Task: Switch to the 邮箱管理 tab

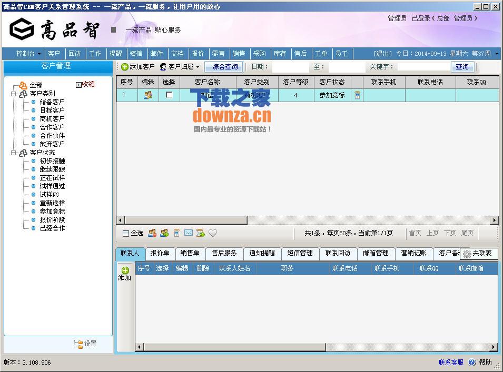Action: click(x=376, y=253)
